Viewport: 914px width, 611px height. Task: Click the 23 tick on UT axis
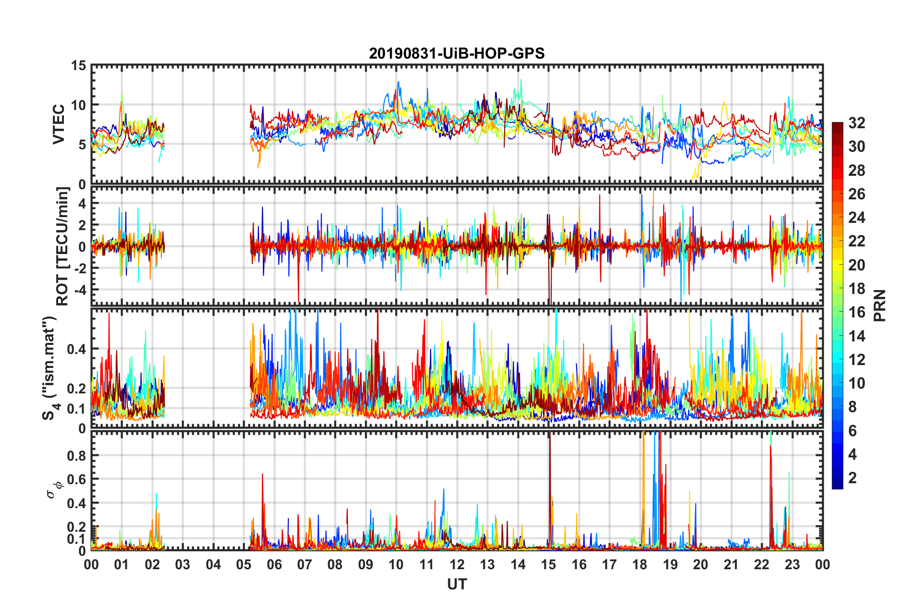(x=792, y=564)
